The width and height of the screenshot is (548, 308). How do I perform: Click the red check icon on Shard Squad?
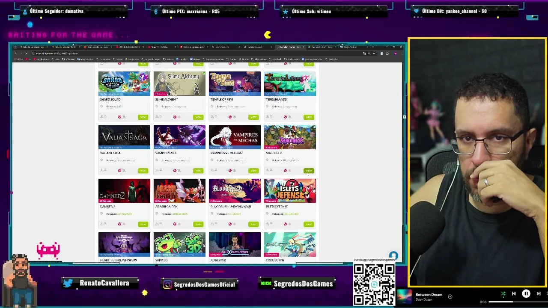pyautogui.click(x=119, y=117)
